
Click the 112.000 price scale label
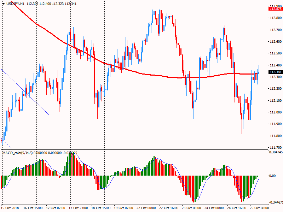click(276, 112)
